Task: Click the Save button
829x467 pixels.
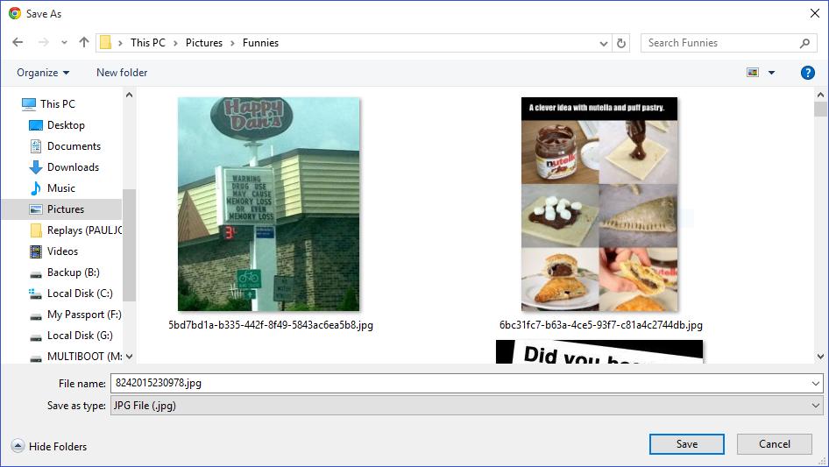Action: point(687,444)
